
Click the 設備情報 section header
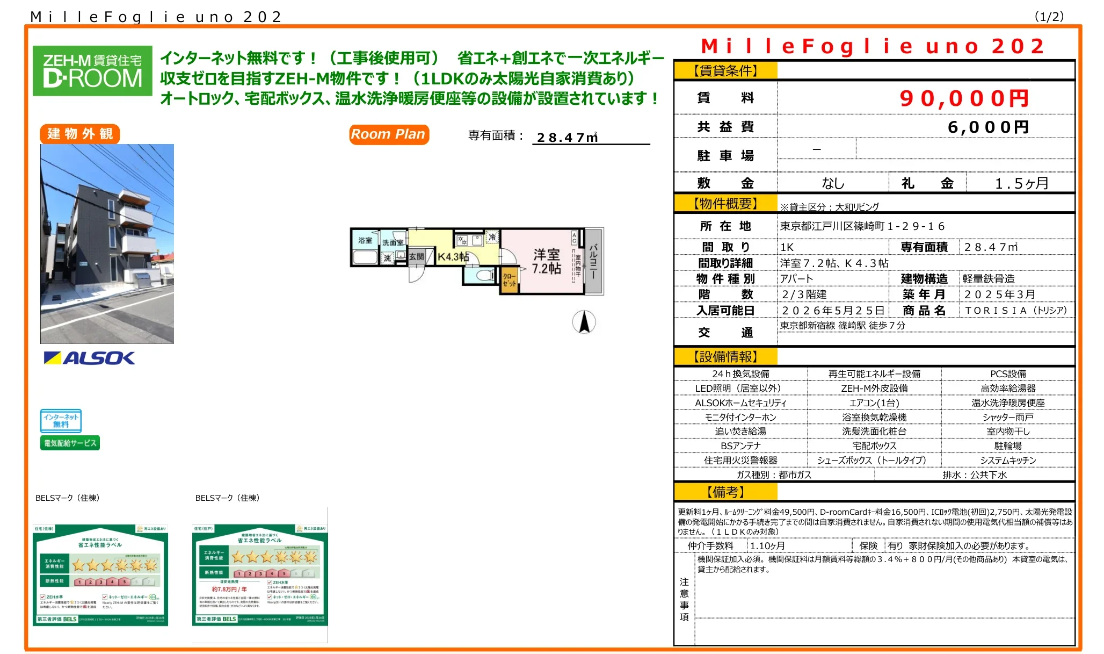click(725, 356)
